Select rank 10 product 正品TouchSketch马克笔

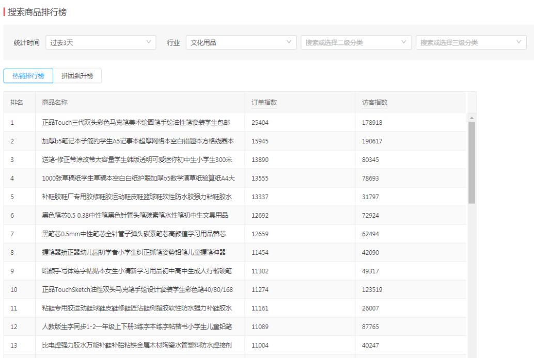click(x=137, y=290)
